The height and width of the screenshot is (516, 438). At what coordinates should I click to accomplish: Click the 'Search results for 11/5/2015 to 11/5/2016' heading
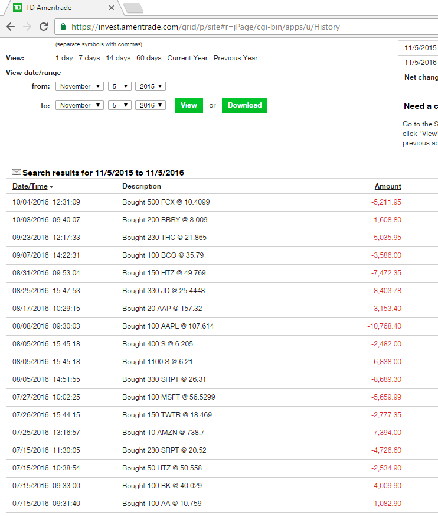103,173
